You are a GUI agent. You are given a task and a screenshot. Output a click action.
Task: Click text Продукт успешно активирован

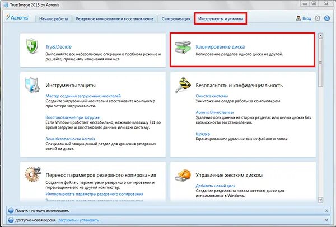click(x=42, y=211)
